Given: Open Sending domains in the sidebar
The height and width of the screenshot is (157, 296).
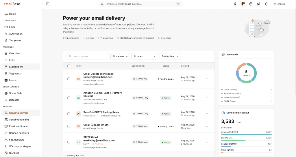Looking at the screenshot, I should [21, 120].
